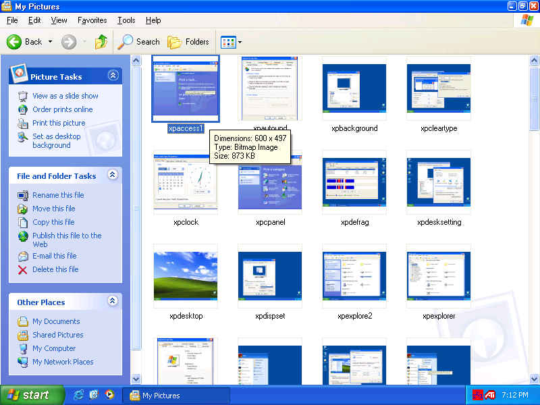The width and height of the screenshot is (540, 405).
Task: Click Publish this file to the Web
Action: (67, 240)
